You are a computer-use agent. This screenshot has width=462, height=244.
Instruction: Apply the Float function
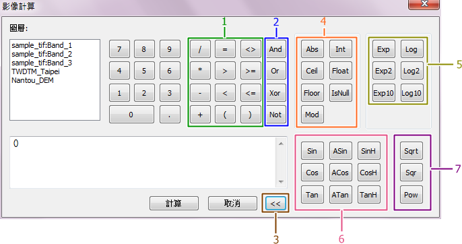click(x=341, y=71)
